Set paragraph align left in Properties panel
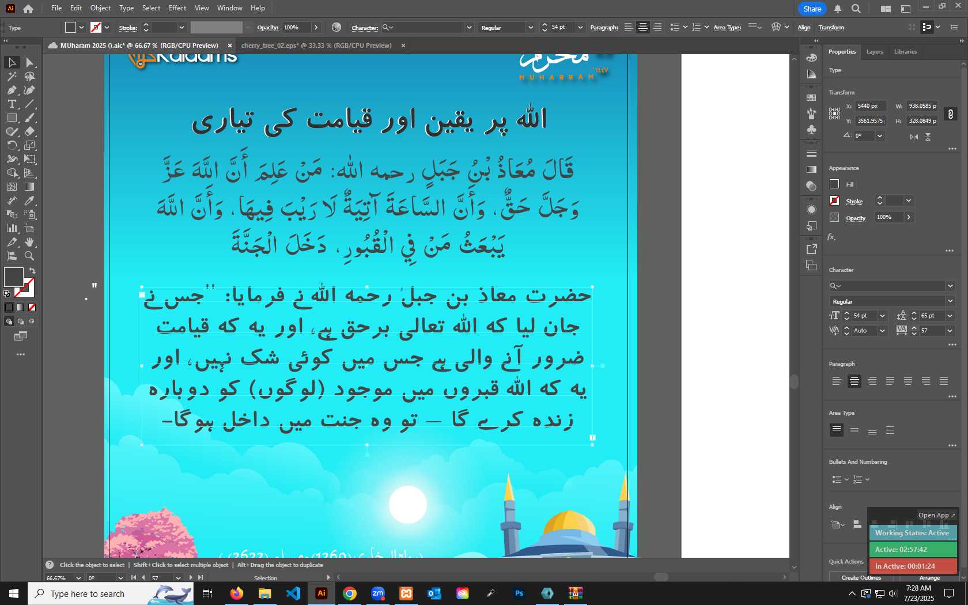The height and width of the screenshot is (605, 968). point(837,381)
